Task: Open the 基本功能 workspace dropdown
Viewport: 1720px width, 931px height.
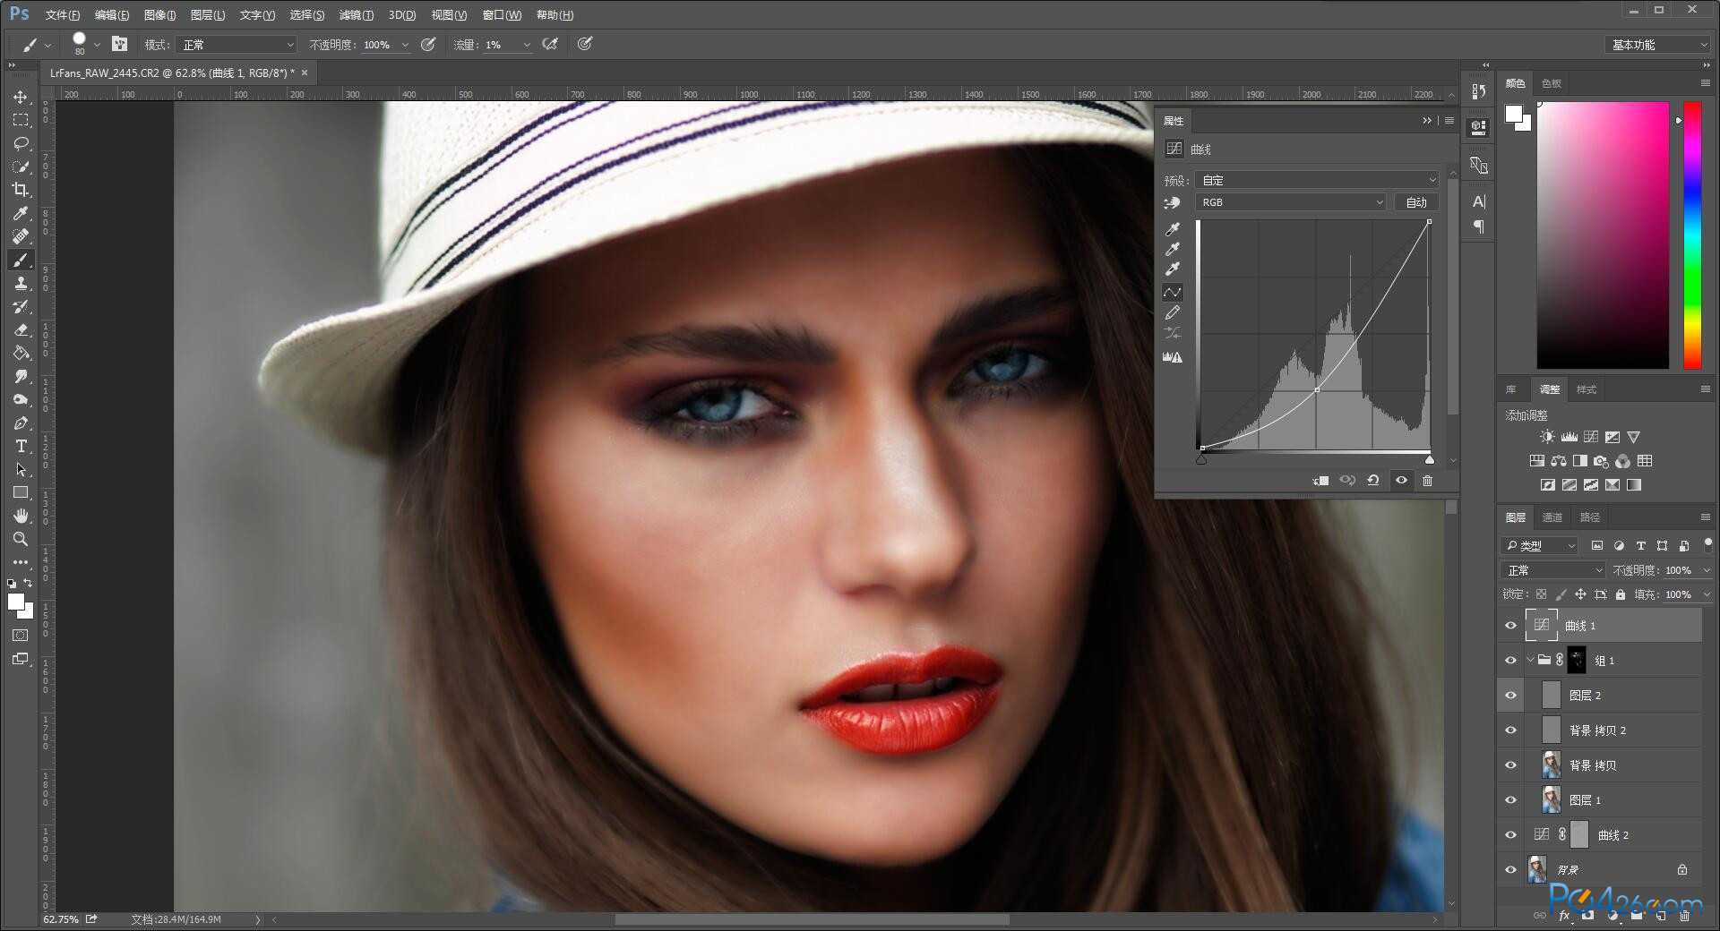Action: click(1657, 45)
